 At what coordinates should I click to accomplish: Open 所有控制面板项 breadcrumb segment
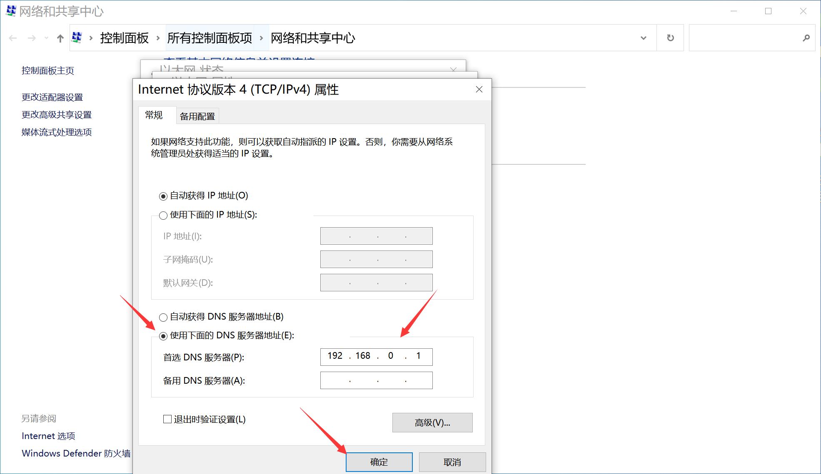click(210, 38)
